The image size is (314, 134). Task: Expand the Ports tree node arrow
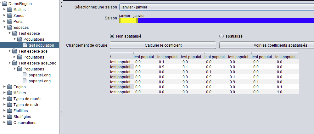tap(5, 21)
